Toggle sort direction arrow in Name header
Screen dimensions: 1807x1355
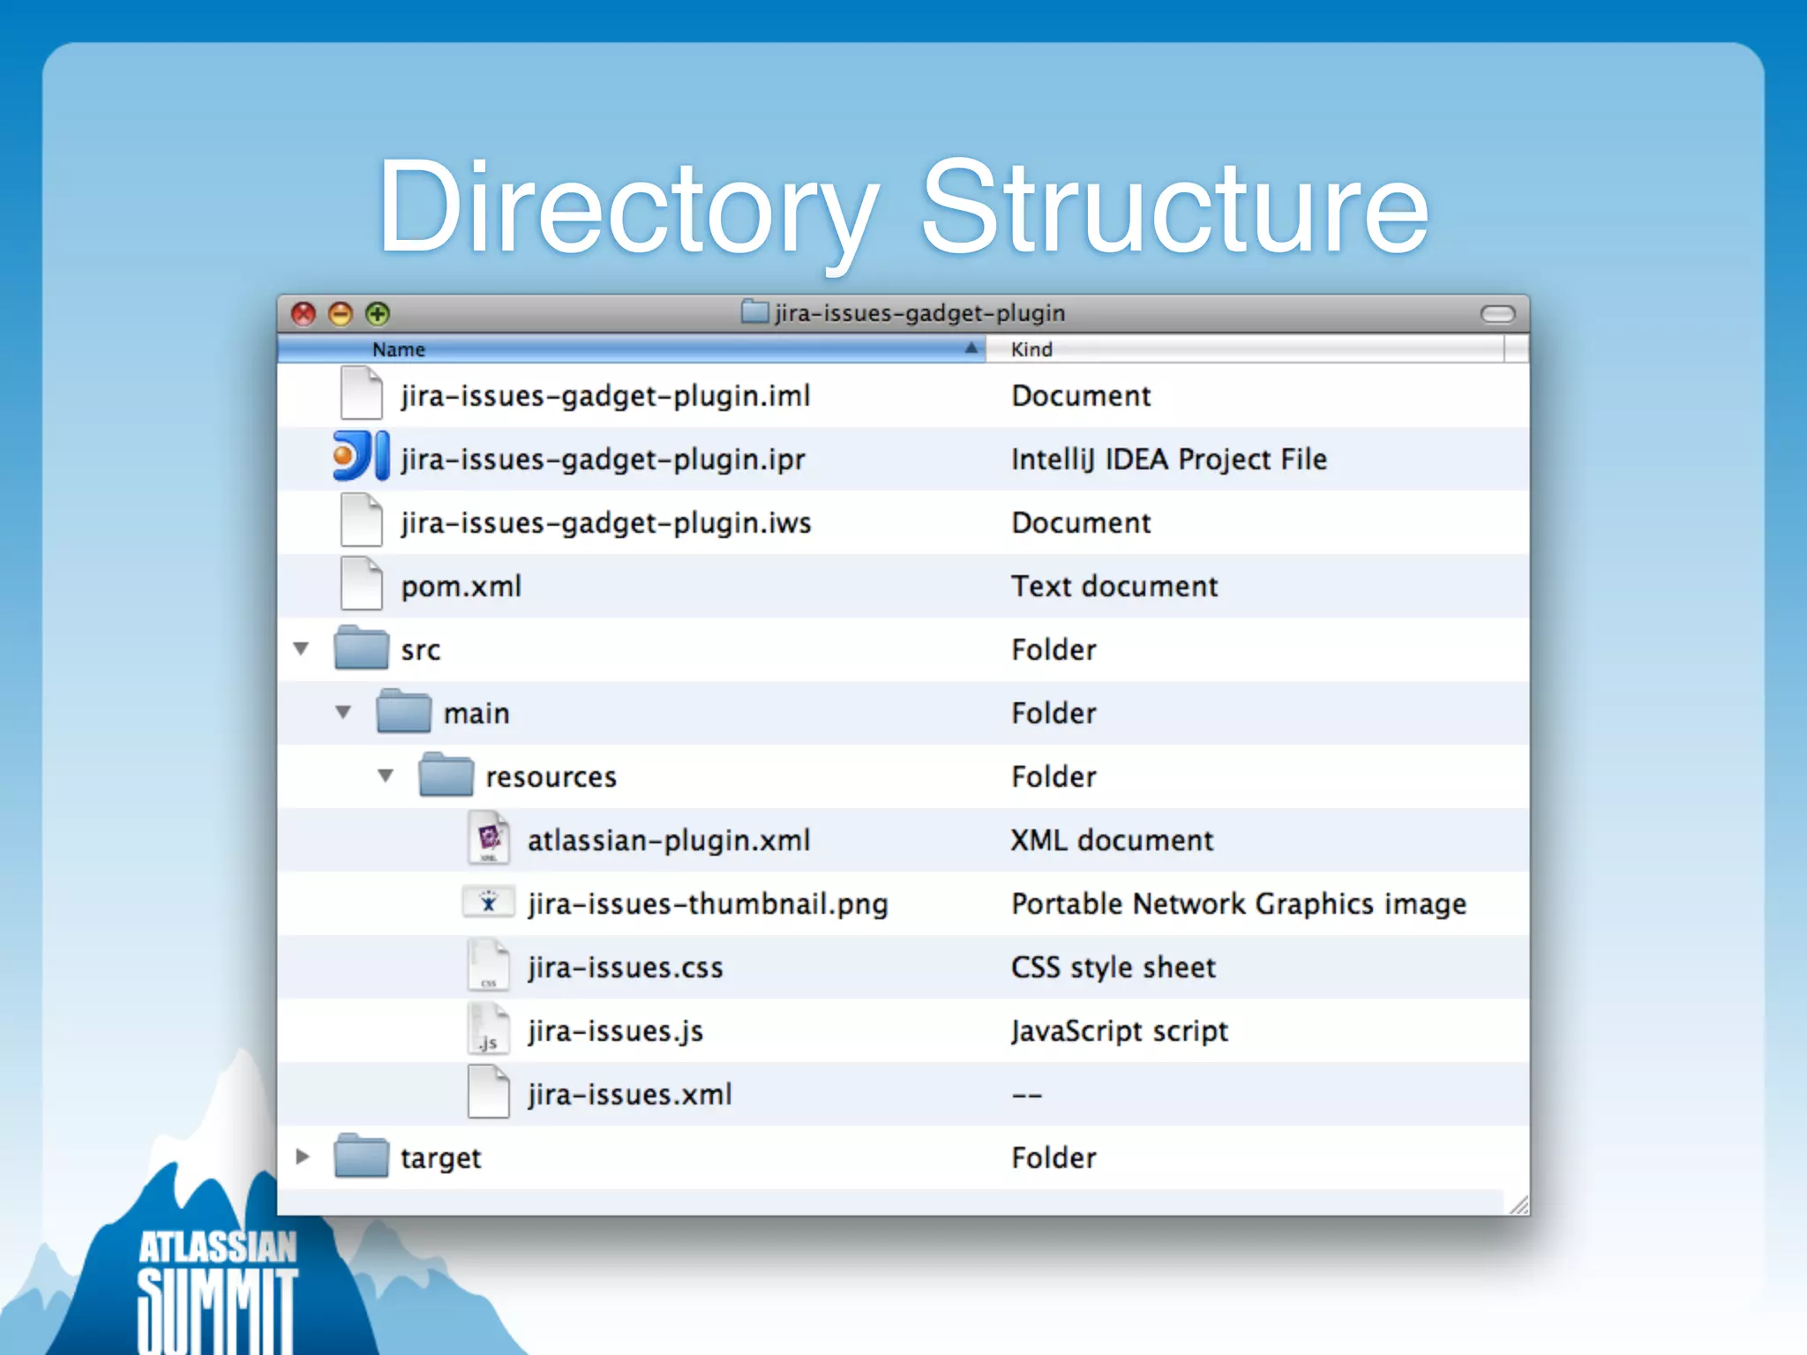tap(971, 348)
